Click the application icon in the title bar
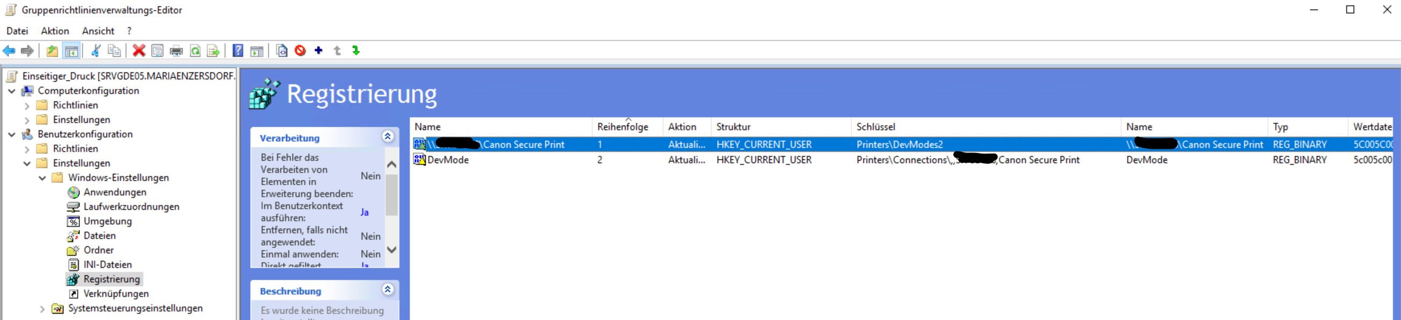 coord(11,10)
